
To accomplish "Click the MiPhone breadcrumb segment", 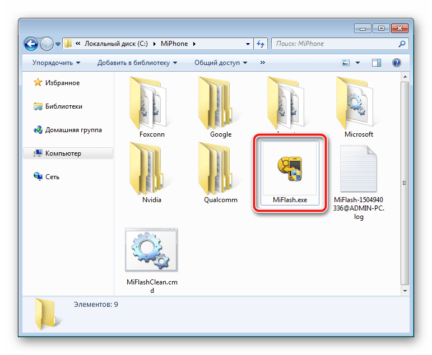I will click(174, 44).
